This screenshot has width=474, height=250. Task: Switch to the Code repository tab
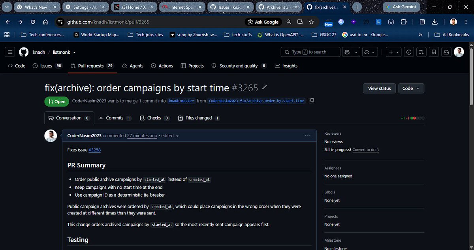click(16, 66)
